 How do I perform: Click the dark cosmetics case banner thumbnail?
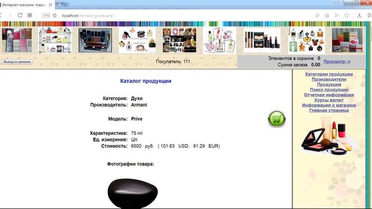pyautogui.click(x=95, y=40)
